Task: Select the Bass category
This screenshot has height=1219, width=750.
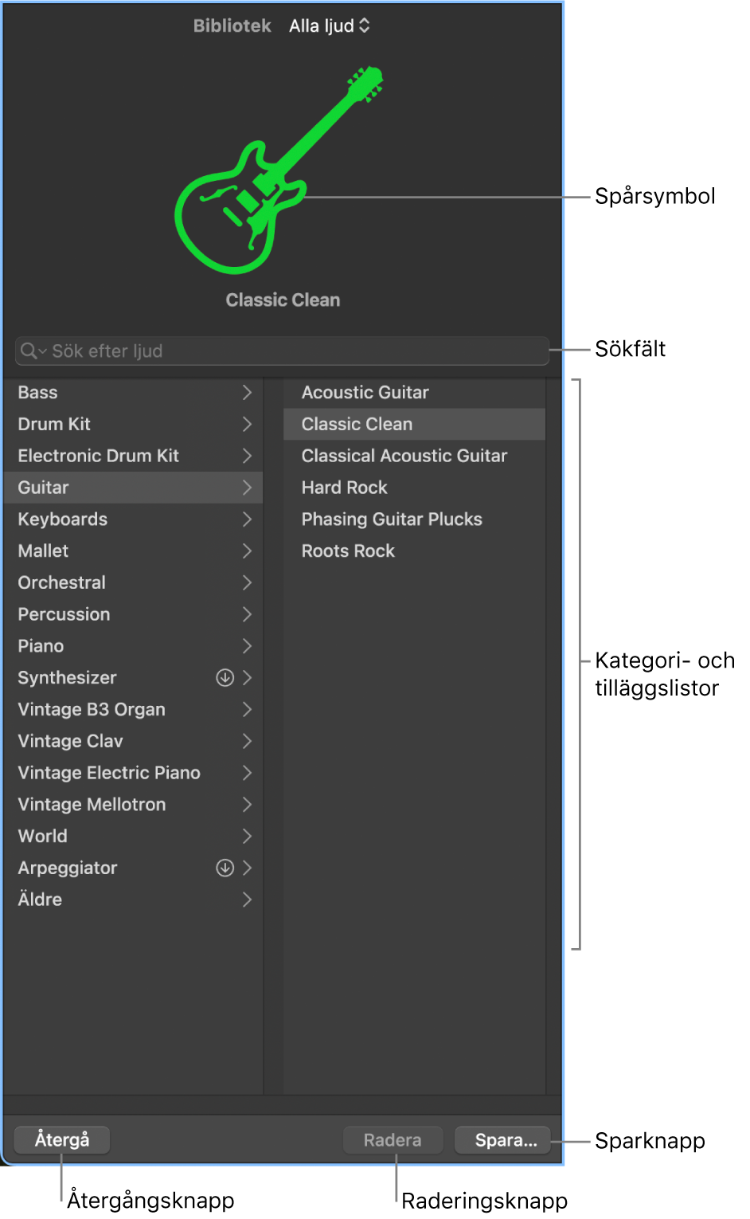Action: (x=133, y=393)
